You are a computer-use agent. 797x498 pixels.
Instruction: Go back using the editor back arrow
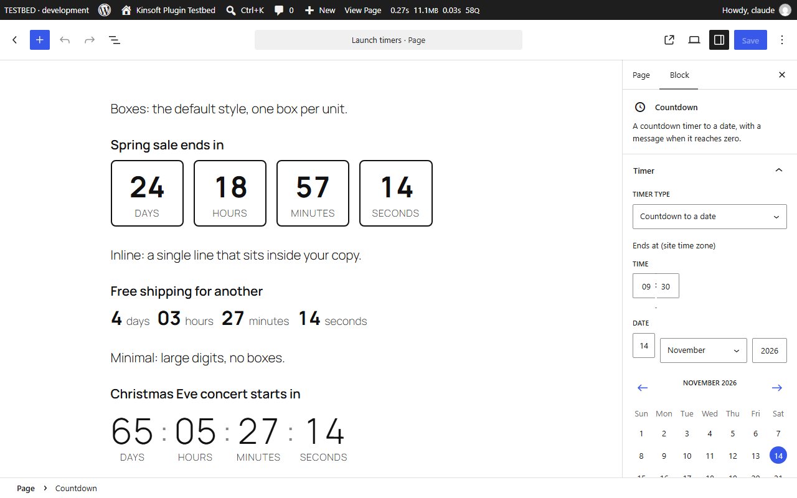[15, 40]
